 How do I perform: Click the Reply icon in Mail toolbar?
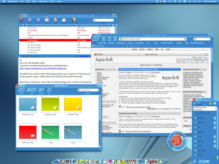[30, 20]
